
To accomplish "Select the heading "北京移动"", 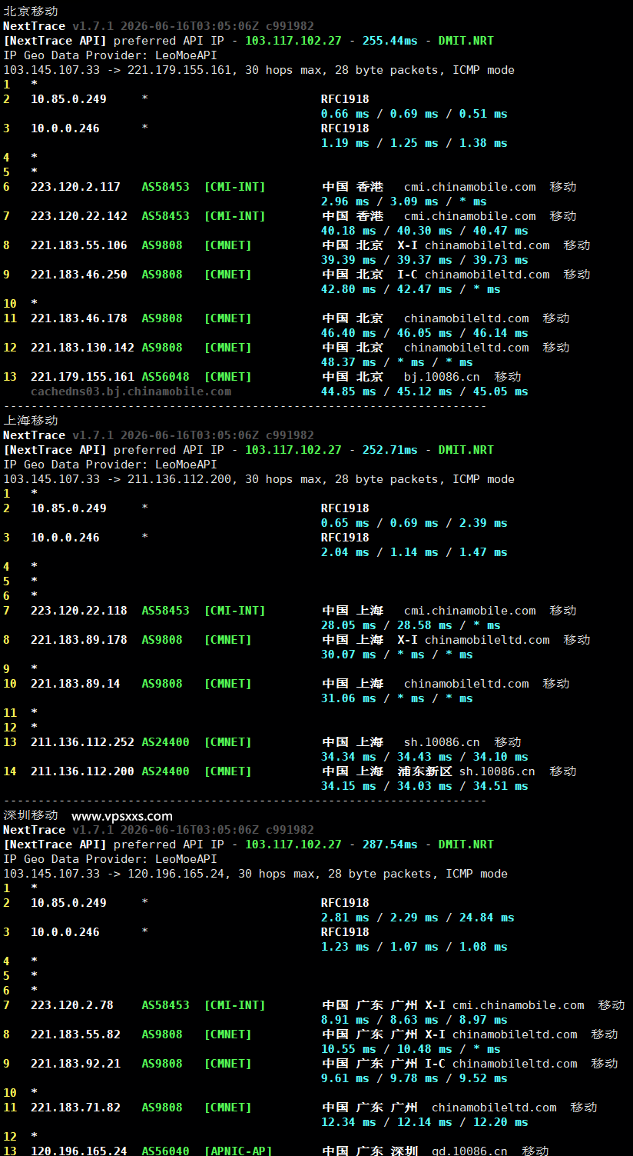I will click(31, 12).
